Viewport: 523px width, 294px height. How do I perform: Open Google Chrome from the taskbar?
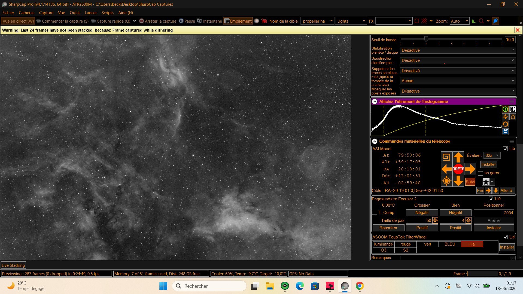point(360,286)
